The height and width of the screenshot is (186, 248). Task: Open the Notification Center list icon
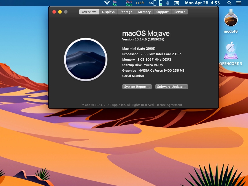click(x=239, y=3)
